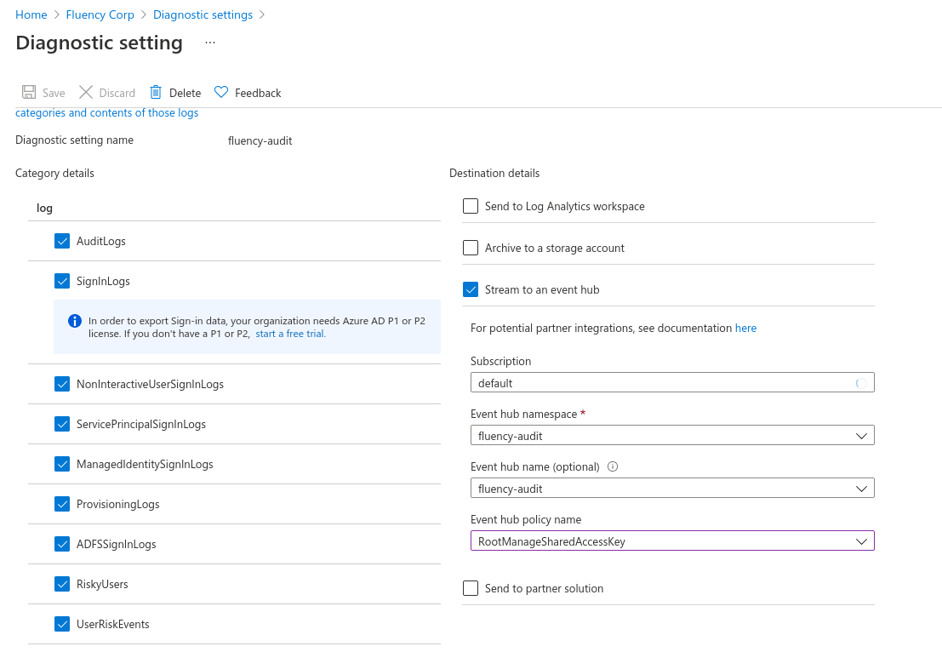The width and height of the screenshot is (942, 652).
Task: Expand the Event hub name dropdown
Action: click(672, 489)
